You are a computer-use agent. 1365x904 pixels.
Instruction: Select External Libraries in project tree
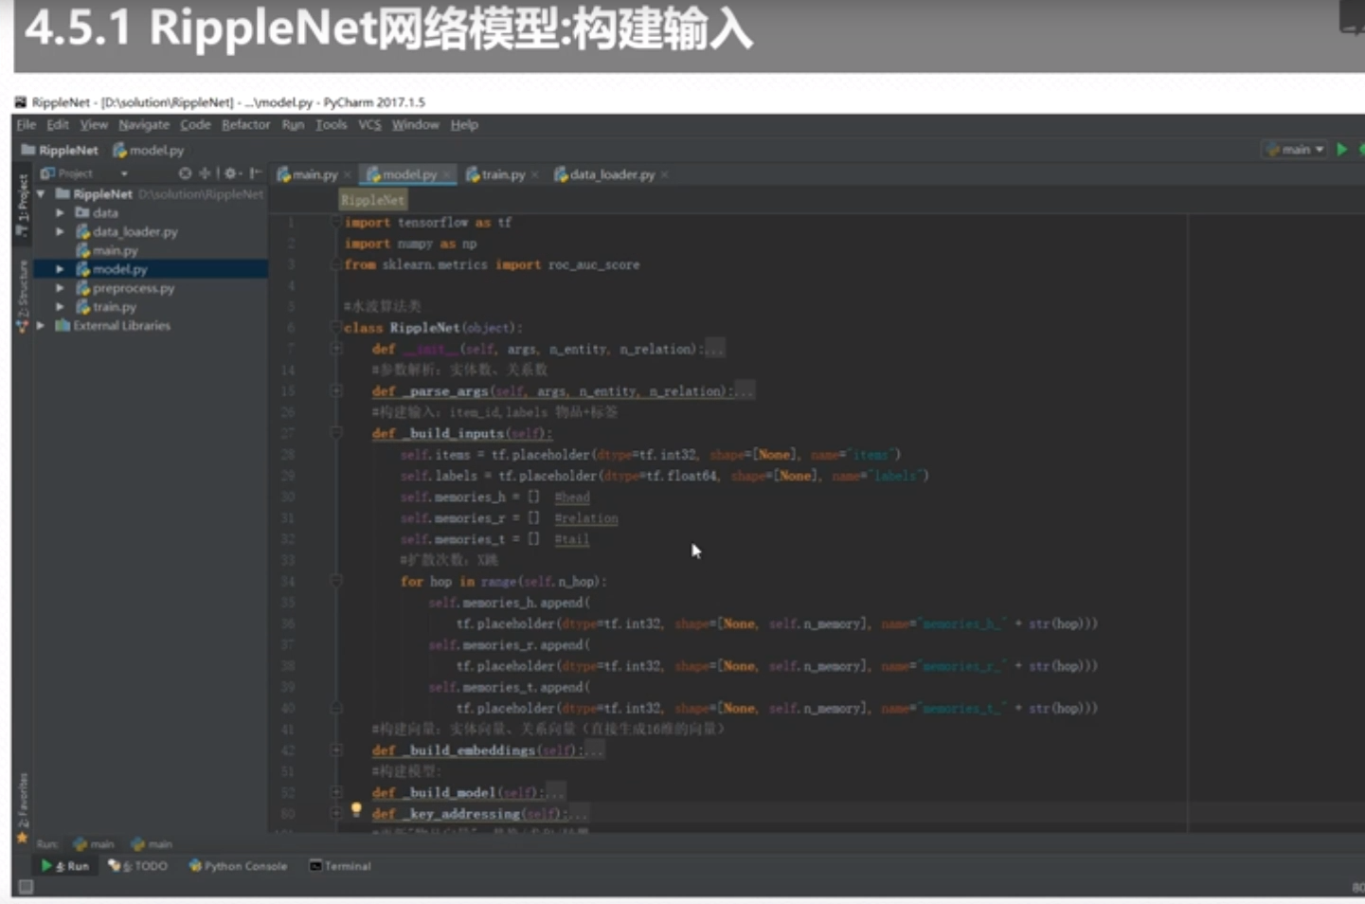point(121,326)
